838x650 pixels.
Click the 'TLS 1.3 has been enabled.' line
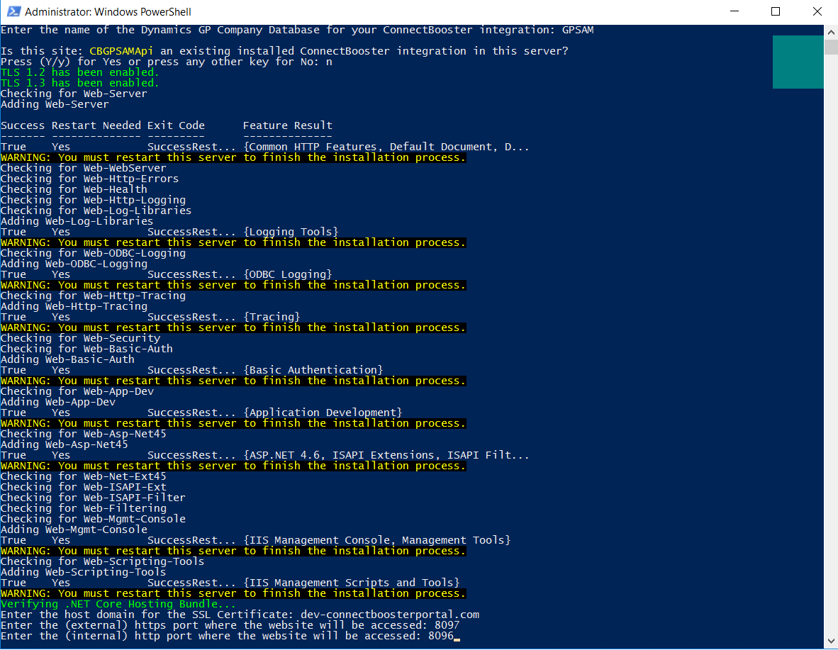coord(79,83)
